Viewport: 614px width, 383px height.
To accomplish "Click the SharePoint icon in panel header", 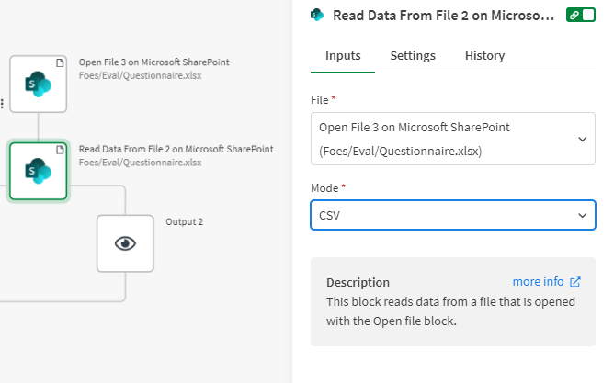I will point(317,15).
